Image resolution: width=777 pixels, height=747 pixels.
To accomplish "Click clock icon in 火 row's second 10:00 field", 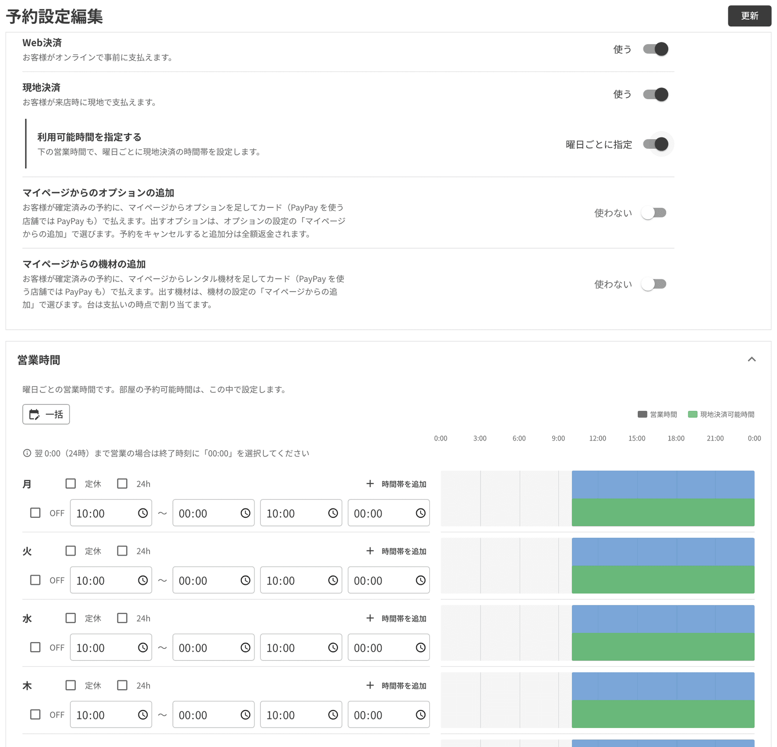I will point(333,580).
